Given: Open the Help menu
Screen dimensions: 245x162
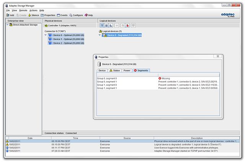Looking at the screenshot, I should tap(42, 10).
